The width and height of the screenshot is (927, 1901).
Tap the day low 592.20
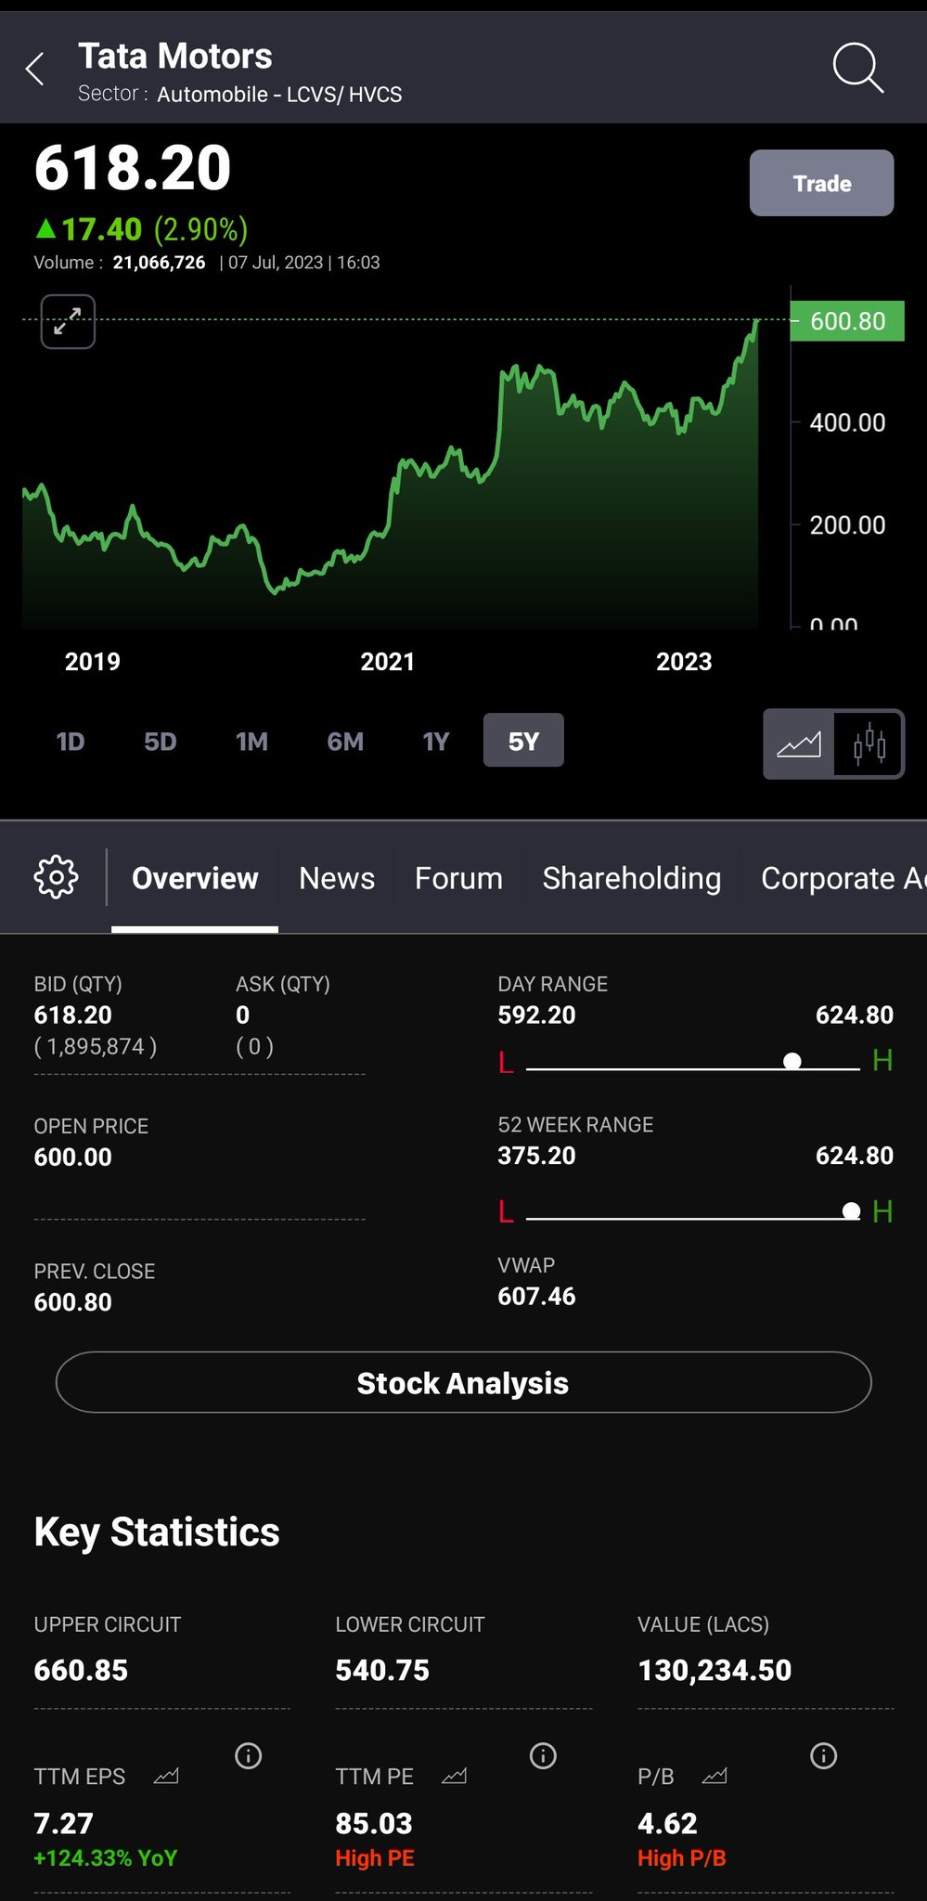click(536, 1015)
